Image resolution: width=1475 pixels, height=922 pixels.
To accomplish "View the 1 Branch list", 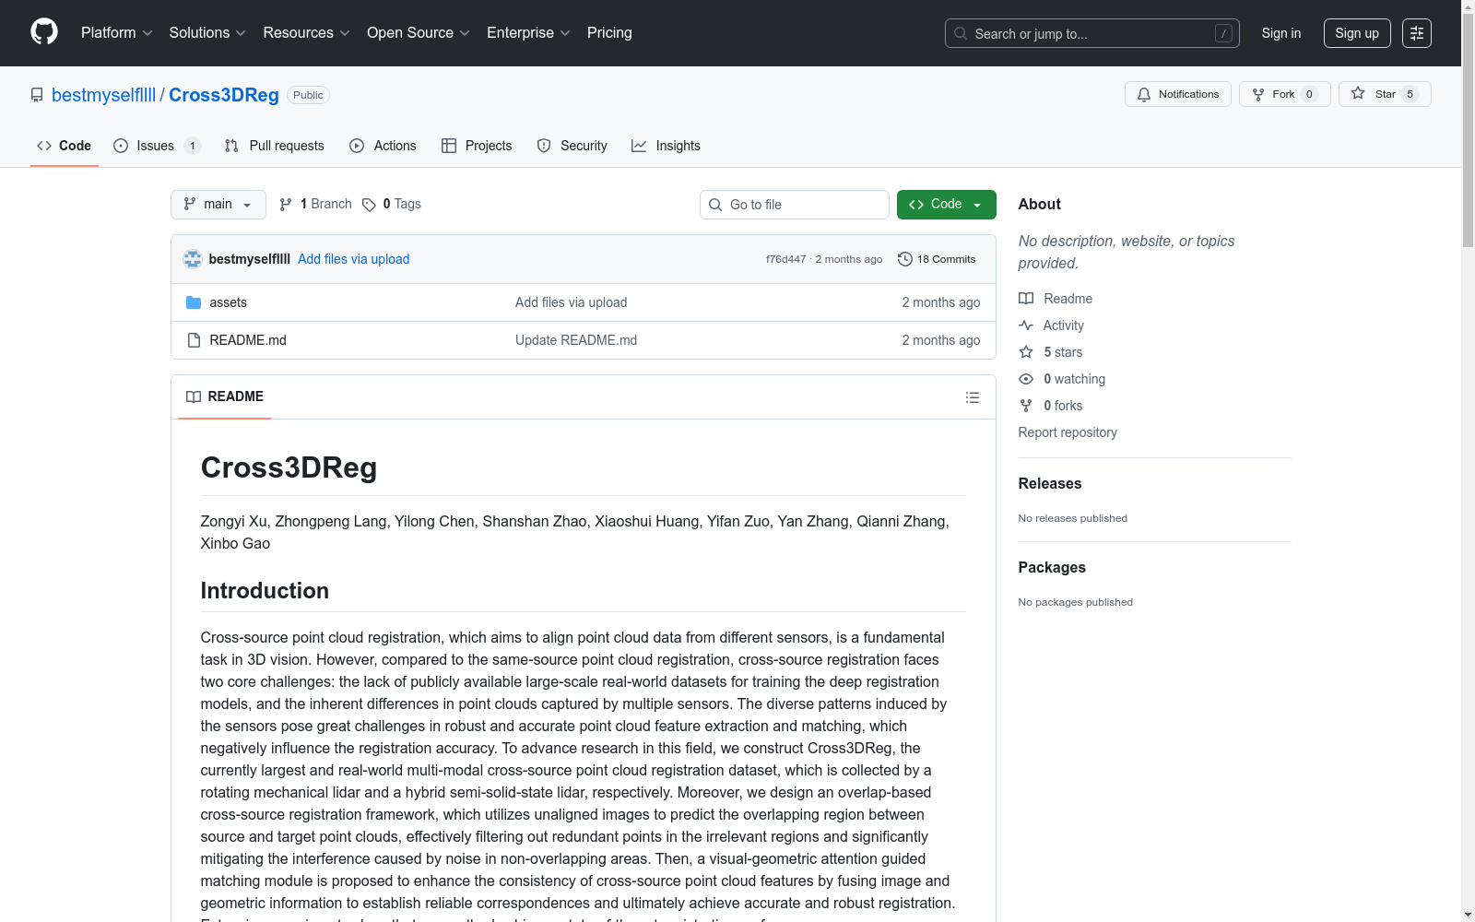I will (x=316, y=205).
